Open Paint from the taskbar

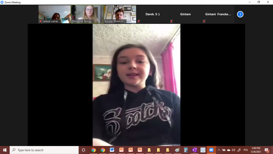point(177,150)
